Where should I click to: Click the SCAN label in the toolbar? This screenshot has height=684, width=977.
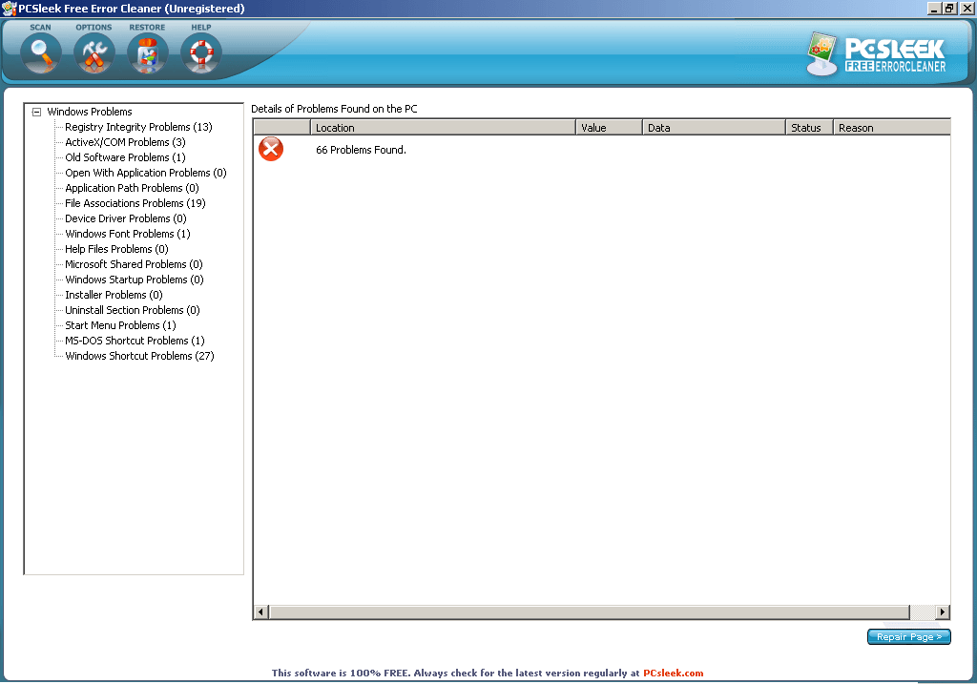click(40, 28)
